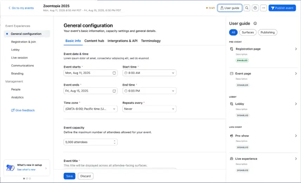Click the chevron on What's new card
This screenshot has width=301, height=183.
click(x=46, y=168)
